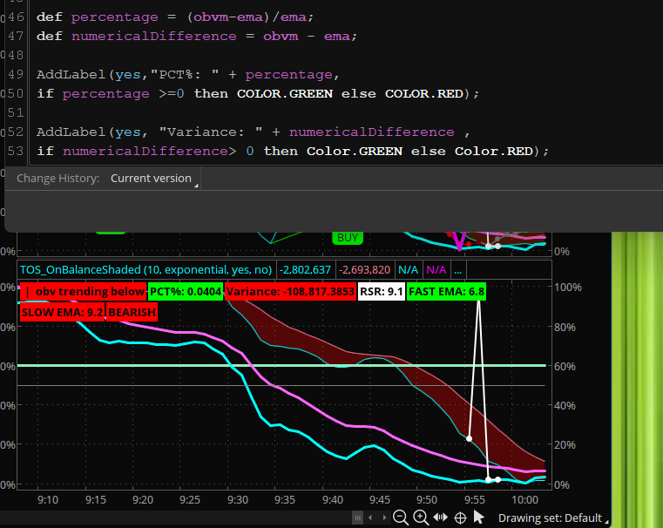This screenshot has height=528, width=663.
Task: Open the Drawing set: Default dropdown
Action: pyautogui.click(x=552, y=518)
